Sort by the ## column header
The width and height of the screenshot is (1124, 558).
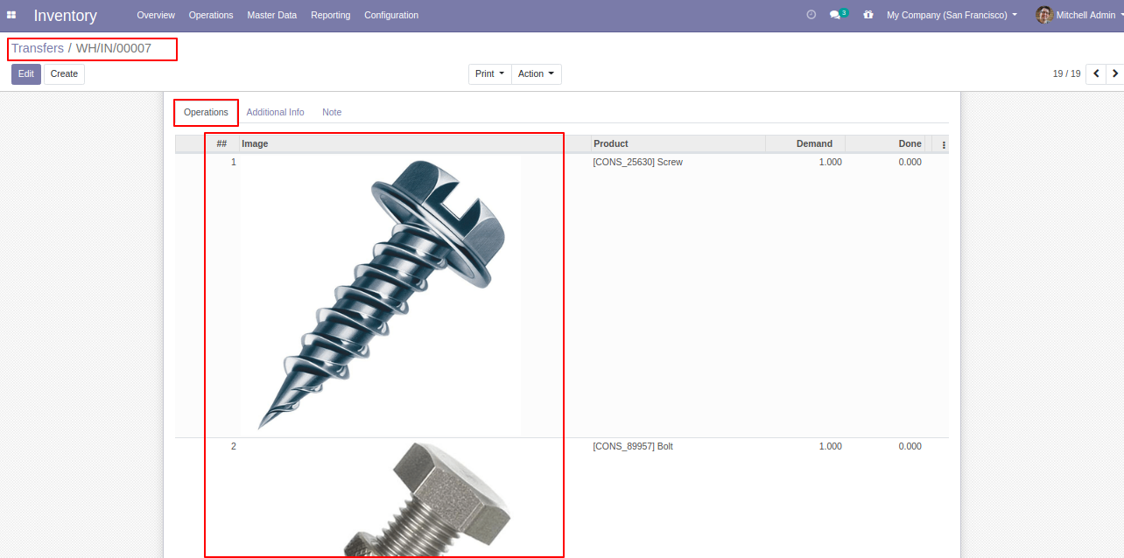(221, 143)
